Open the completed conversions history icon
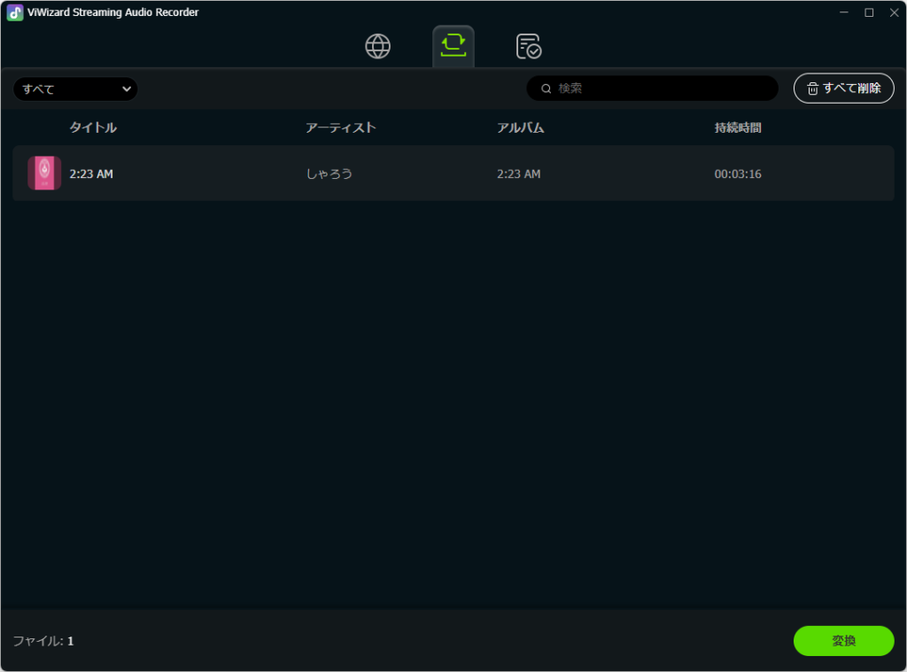Viewport: 907px width, 672px height. pyautogui.click(x=529, y=46)
